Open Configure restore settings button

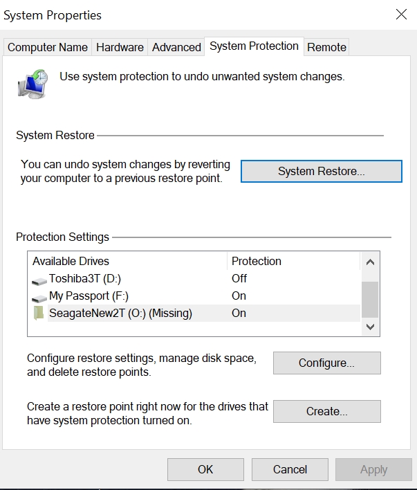click(x=326, y=363)
